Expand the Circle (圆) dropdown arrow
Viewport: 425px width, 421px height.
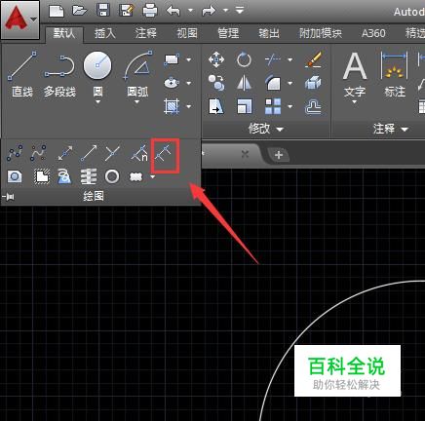[97, 102]
